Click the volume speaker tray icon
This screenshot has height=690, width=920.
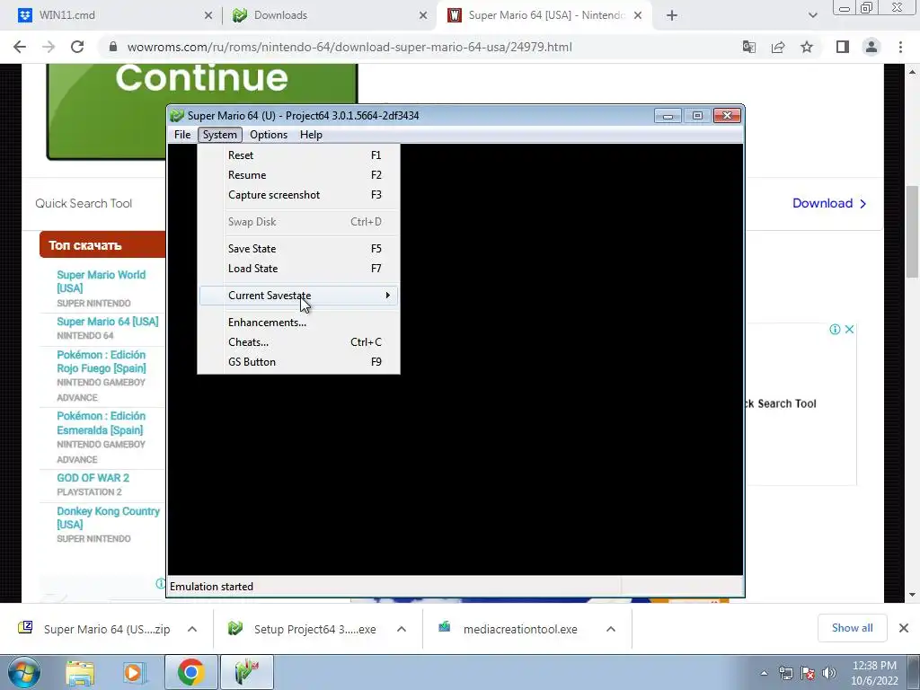tap(828, 673)
